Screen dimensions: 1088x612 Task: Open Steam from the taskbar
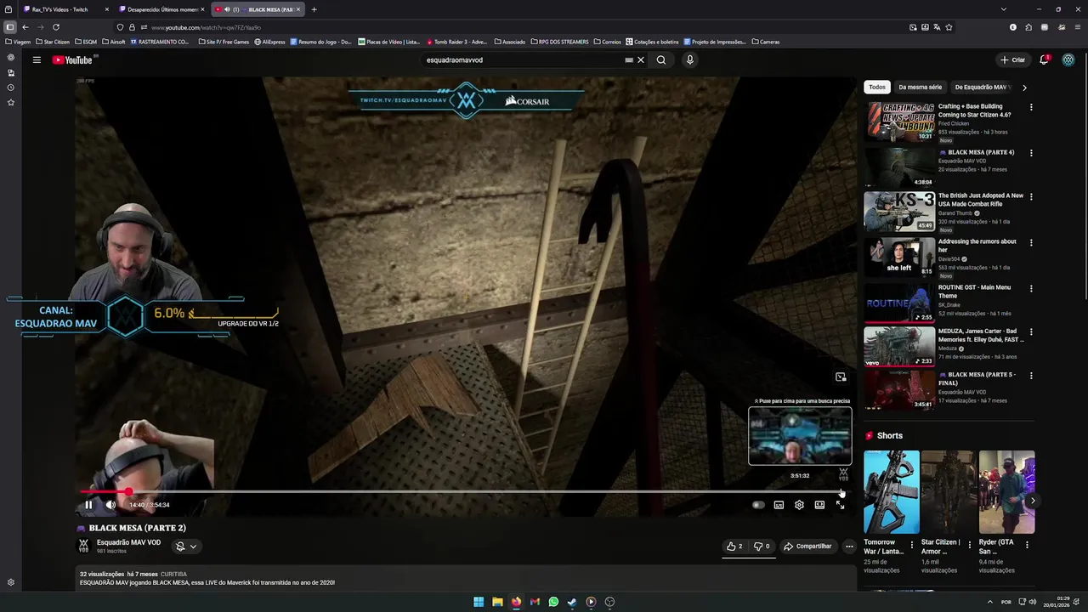coord(572,602)
